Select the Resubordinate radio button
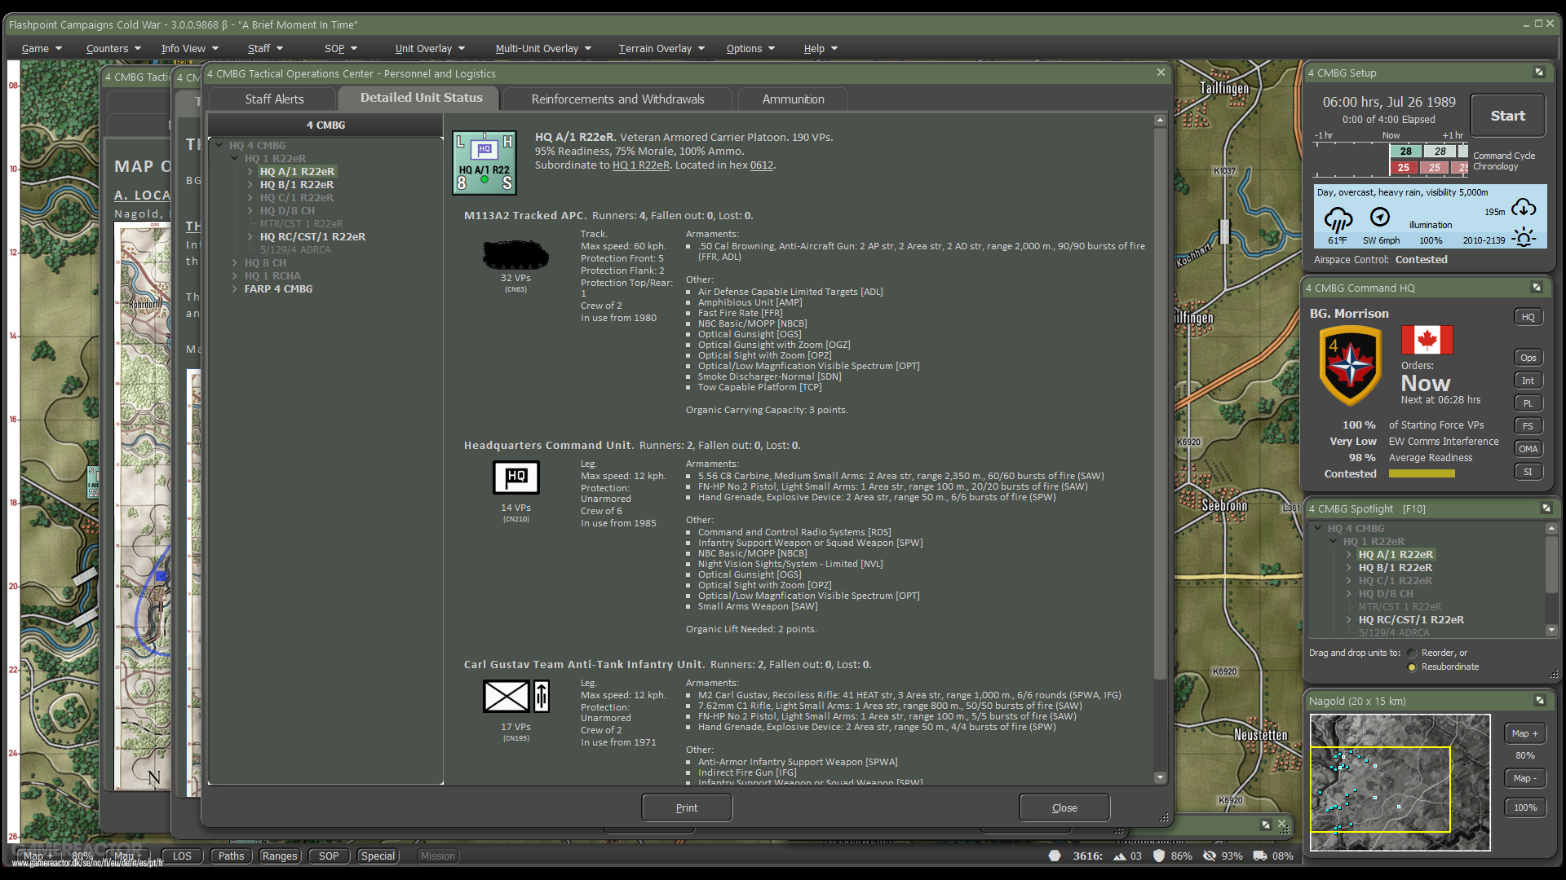Image resolution: width=1566 pixels, height=880 pixels. [1412, 667]
